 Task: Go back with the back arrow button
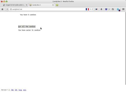[7, 9]
